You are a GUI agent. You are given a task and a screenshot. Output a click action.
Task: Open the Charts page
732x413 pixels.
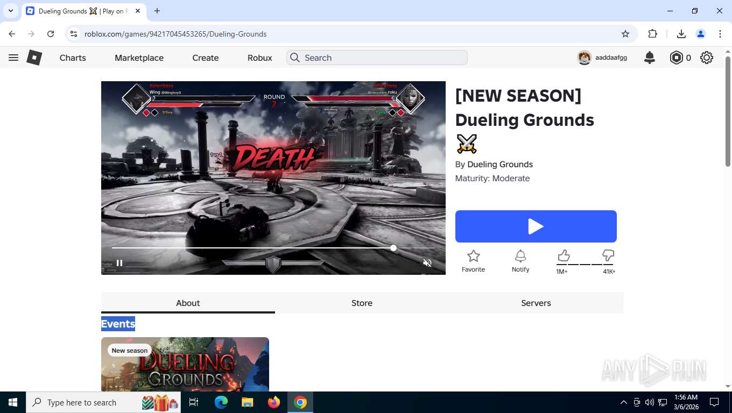73,58
